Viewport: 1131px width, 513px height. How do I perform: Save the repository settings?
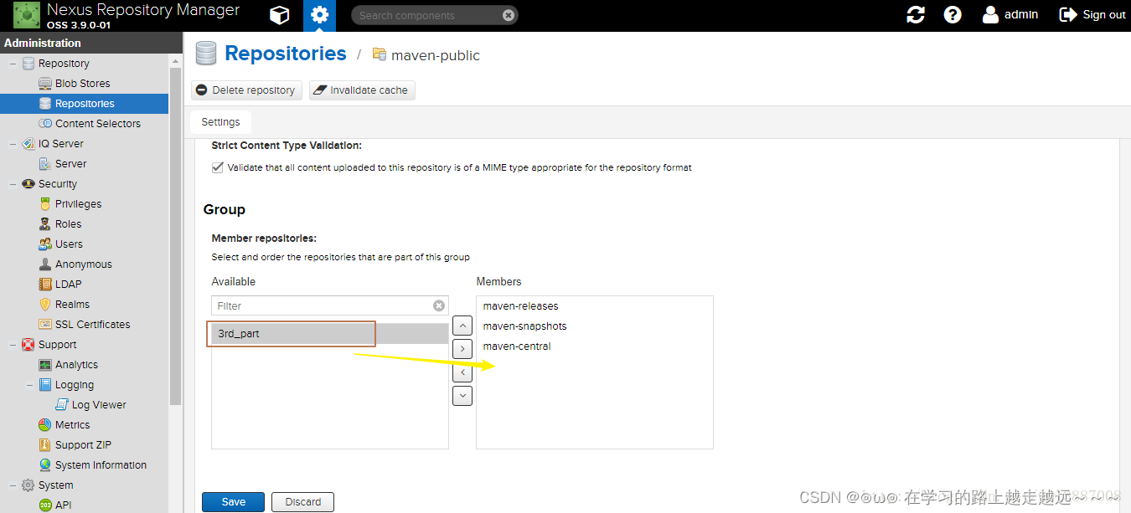pos(233,502)
